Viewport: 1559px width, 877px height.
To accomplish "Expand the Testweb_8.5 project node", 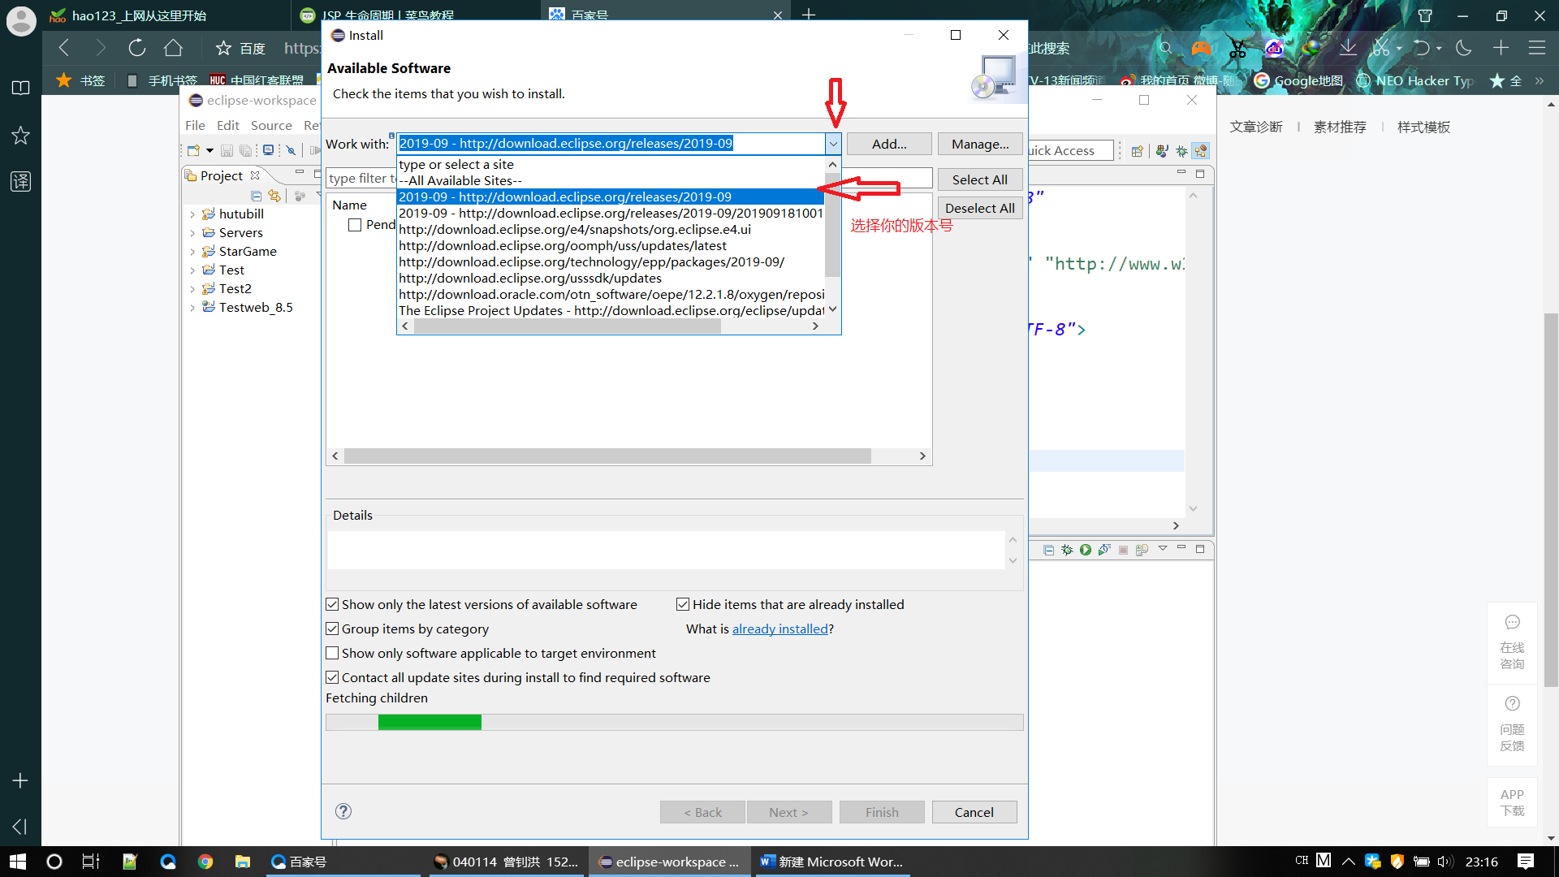I will [192, 308].
